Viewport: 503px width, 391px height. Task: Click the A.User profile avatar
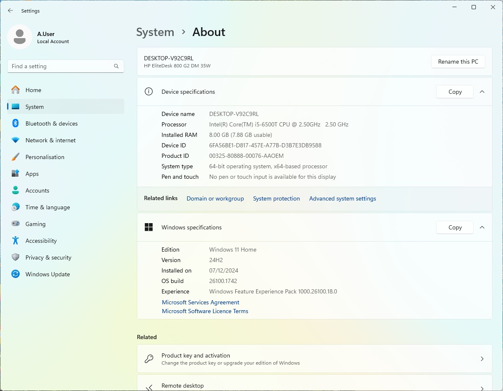20,37
